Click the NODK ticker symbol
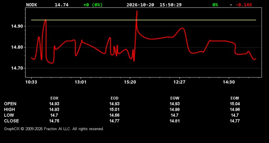Image resolution: width=269 pixels, height=143 pixels. pyautogui.click(x=32, y=5)
